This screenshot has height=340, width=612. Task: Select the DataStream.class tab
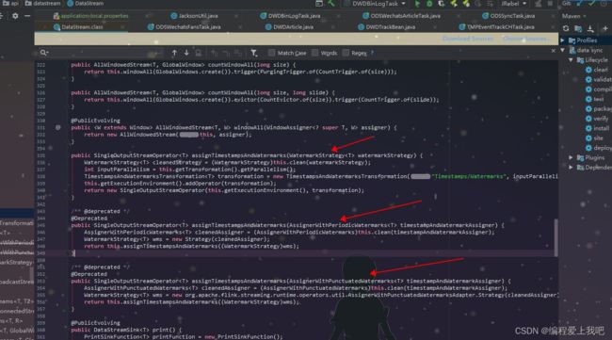78,27
